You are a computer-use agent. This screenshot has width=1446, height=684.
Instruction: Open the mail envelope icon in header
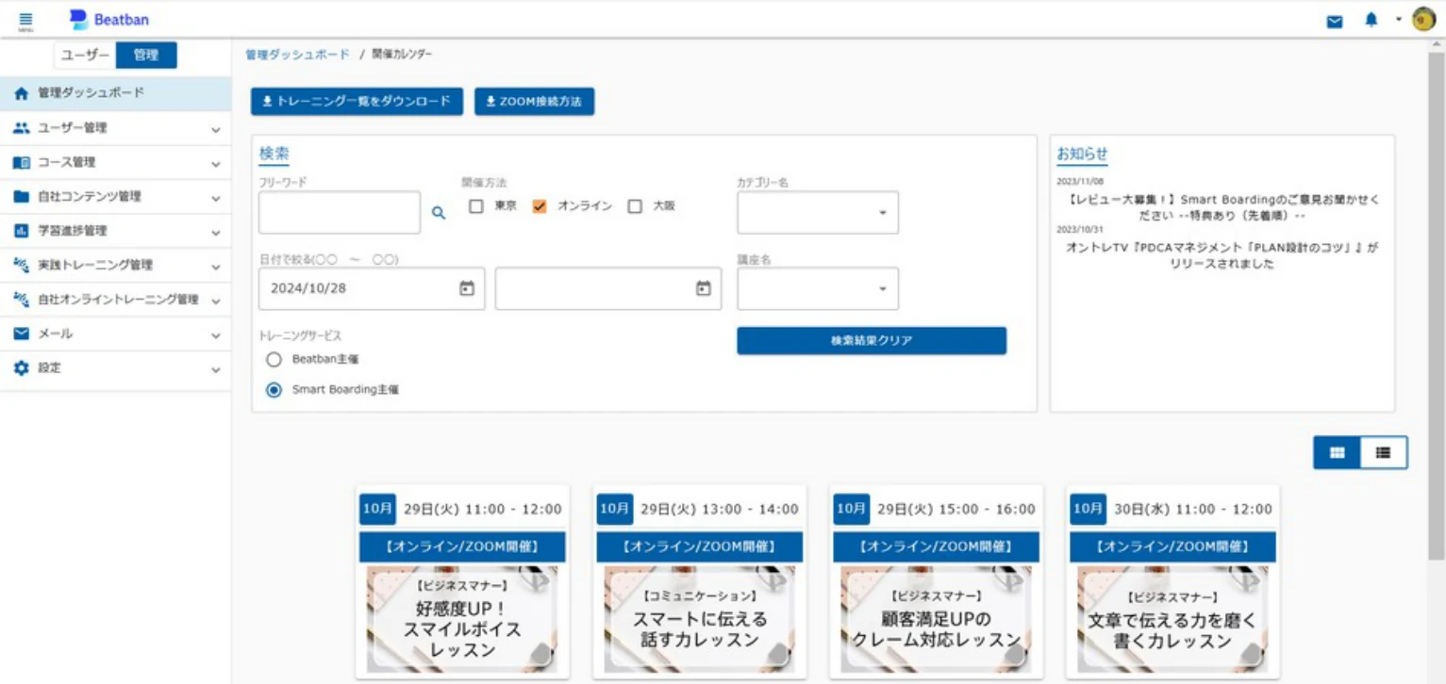click(x=1335, y=22)
